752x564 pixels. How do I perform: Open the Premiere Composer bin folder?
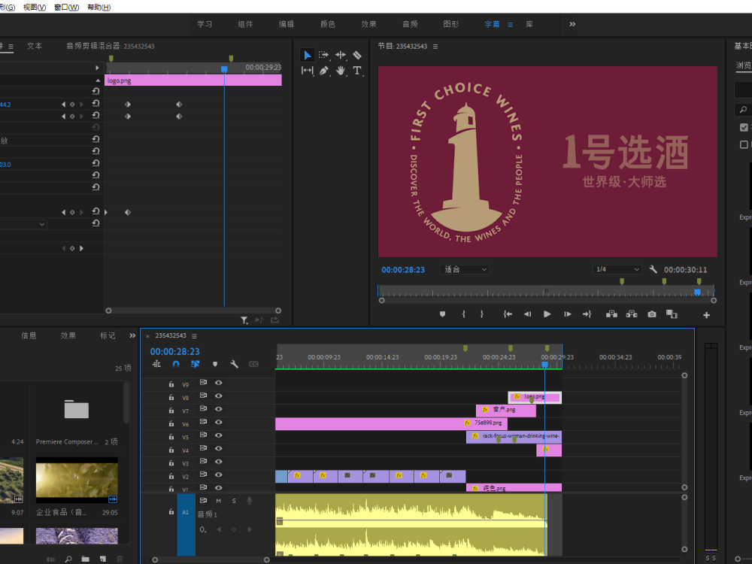click(77, 410)
